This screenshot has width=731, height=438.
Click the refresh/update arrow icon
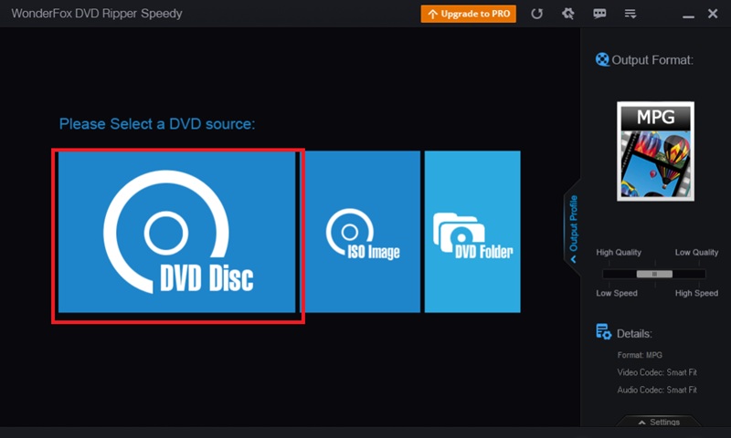(x=536, y=14)
